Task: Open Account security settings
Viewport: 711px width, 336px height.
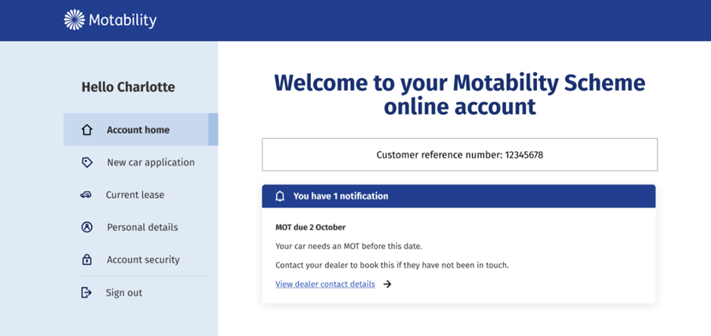Action: pyautogui.click(x=141, y=260)
